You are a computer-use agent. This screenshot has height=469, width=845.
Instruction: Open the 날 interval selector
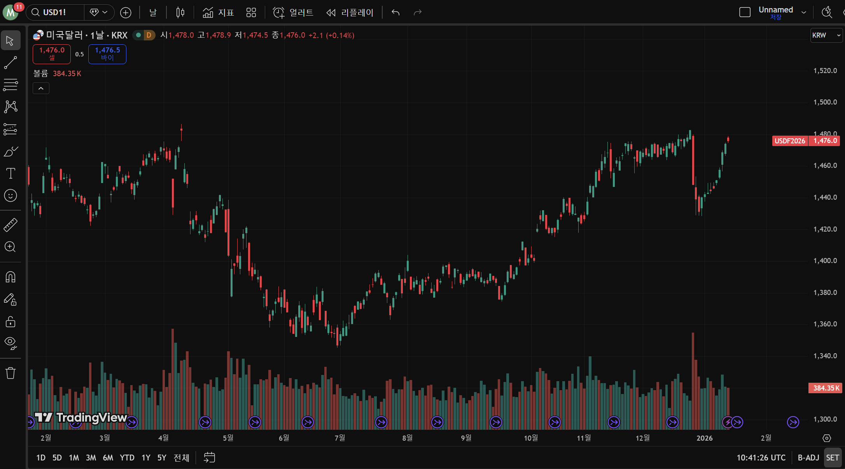click(x=153, y=12)
